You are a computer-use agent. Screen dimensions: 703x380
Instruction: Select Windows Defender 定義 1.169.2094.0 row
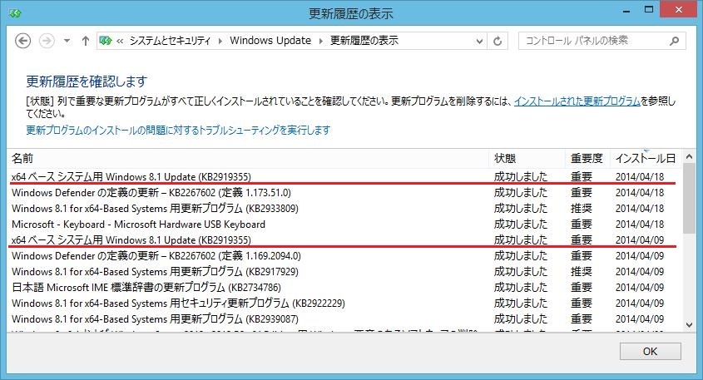coord(344,256)
